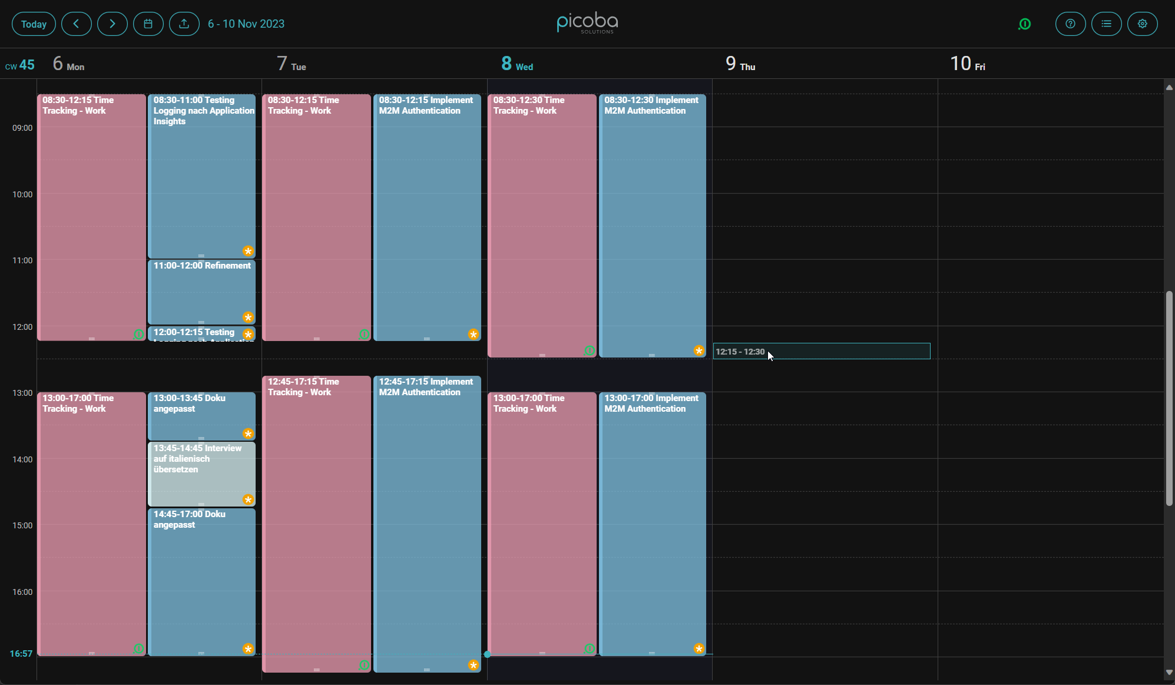Click the 12:15 - 12:30 slot on Thursday
Viewport: 1175px width, 685px height.
[821, 350]
